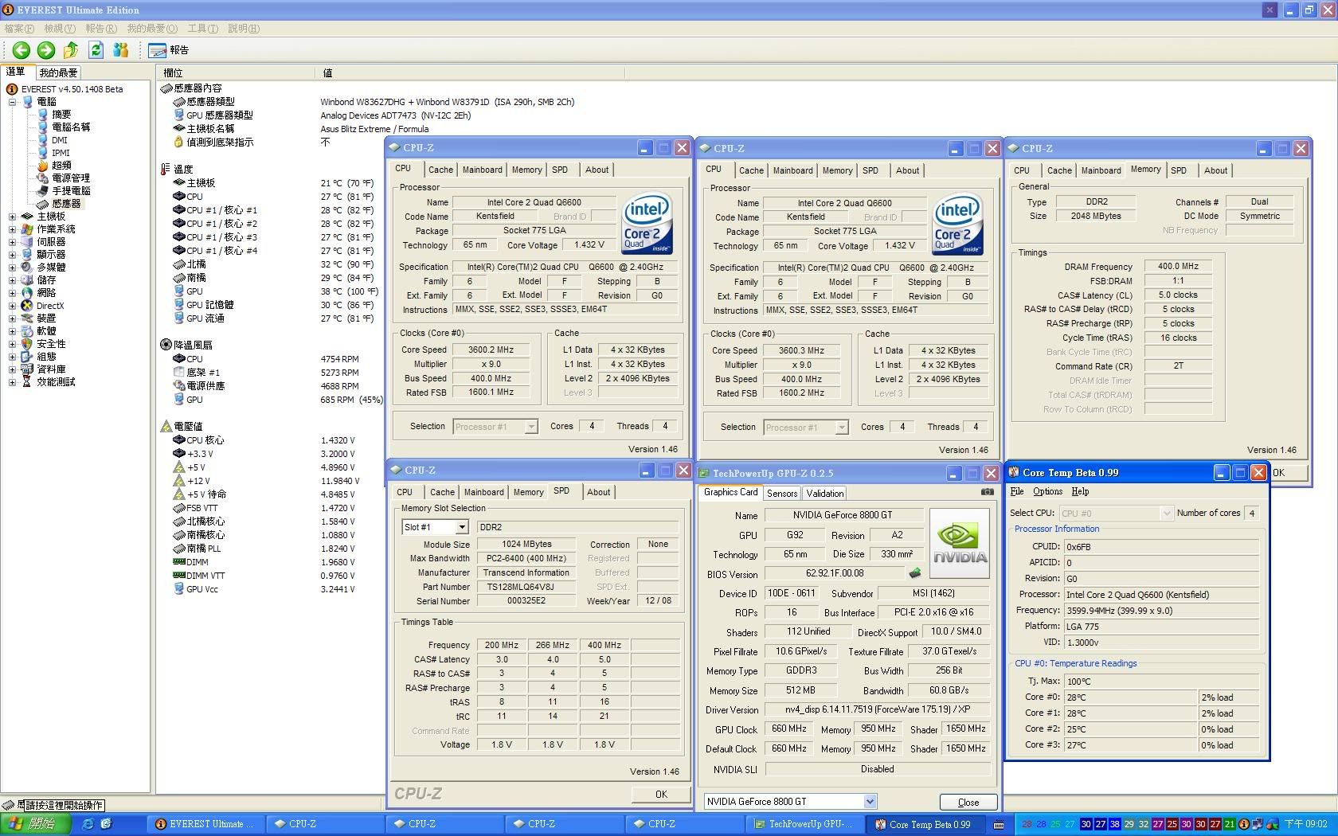Screen dimensions: 1338x836
Task: Switch to SPD tab in Memory CPU-Z window
Action: pos(1179,170)
